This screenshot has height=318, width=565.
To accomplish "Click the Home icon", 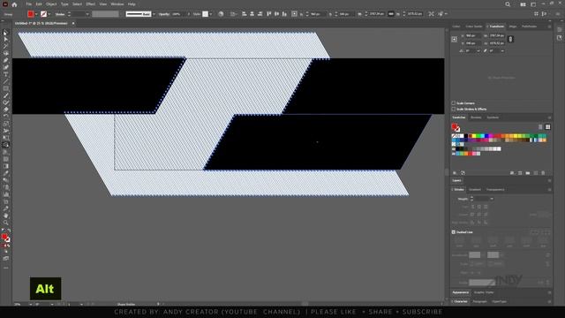I will point(14,4).
